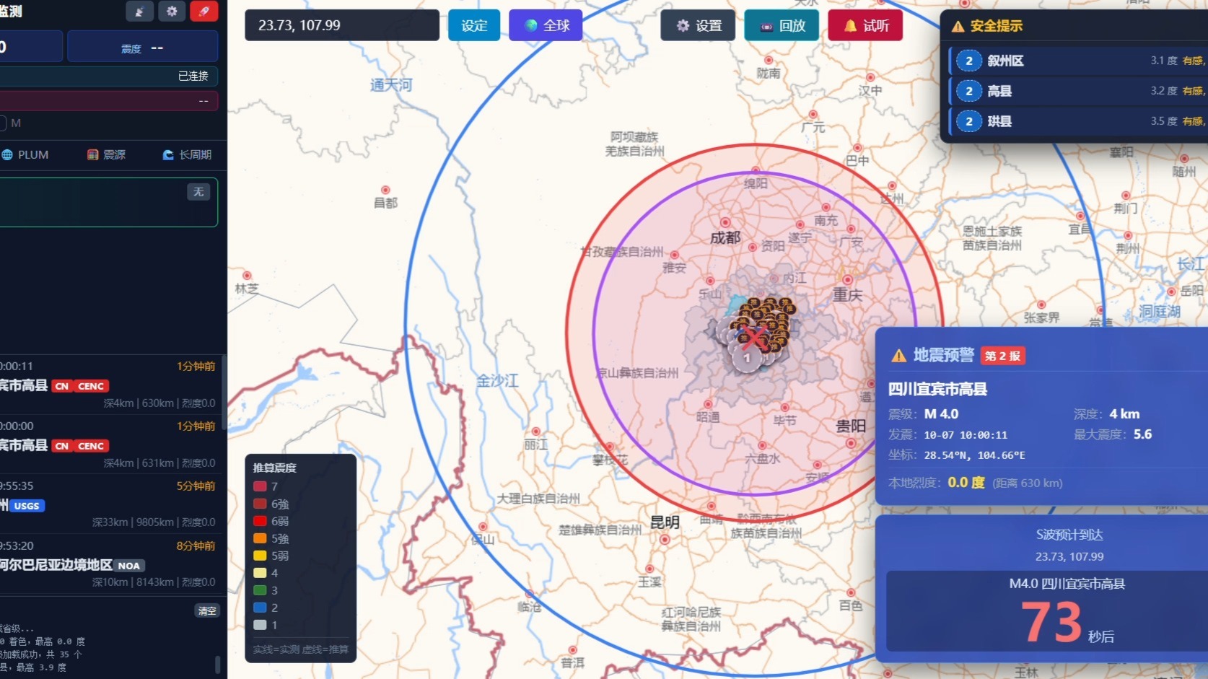
Task: Select the earthquake entry timed 0:00:00
Action: [109, 444]
